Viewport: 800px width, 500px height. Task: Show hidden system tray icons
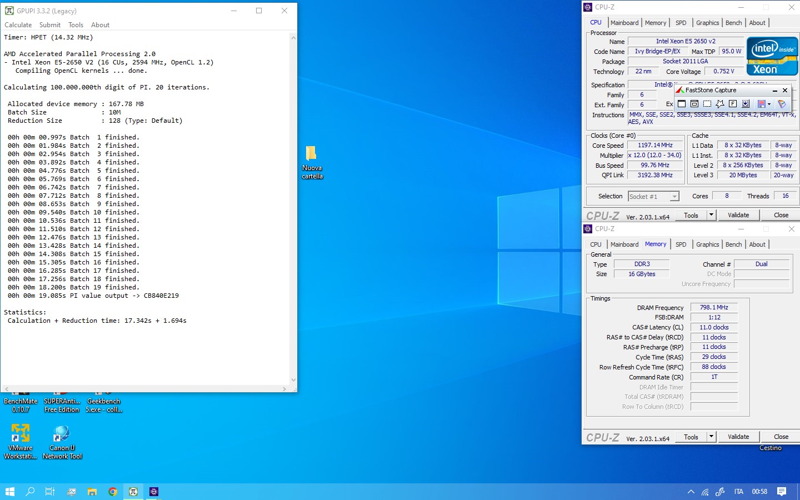click(691, 492)
